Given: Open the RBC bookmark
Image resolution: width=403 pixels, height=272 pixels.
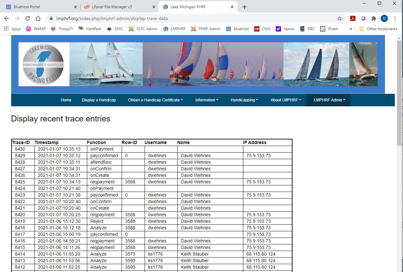Looking at the screenshot, I should pos(307,29).
